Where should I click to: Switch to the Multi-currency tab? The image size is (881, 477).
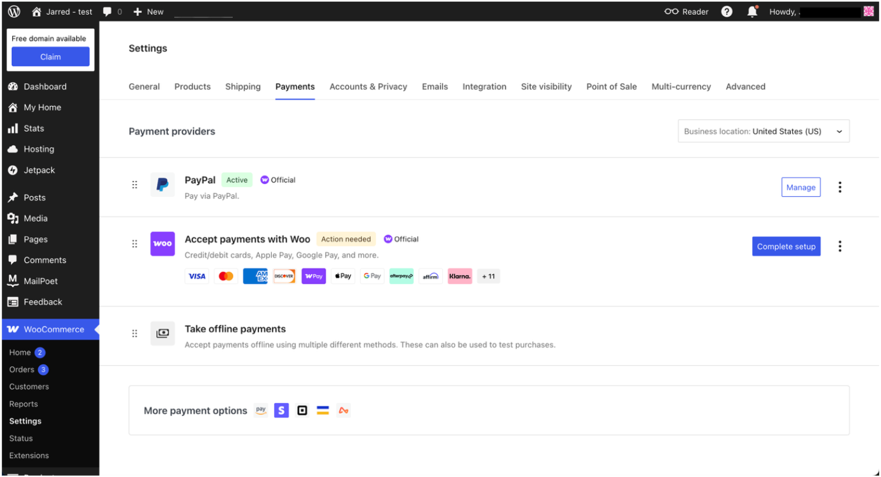click(x=681, y=87)
